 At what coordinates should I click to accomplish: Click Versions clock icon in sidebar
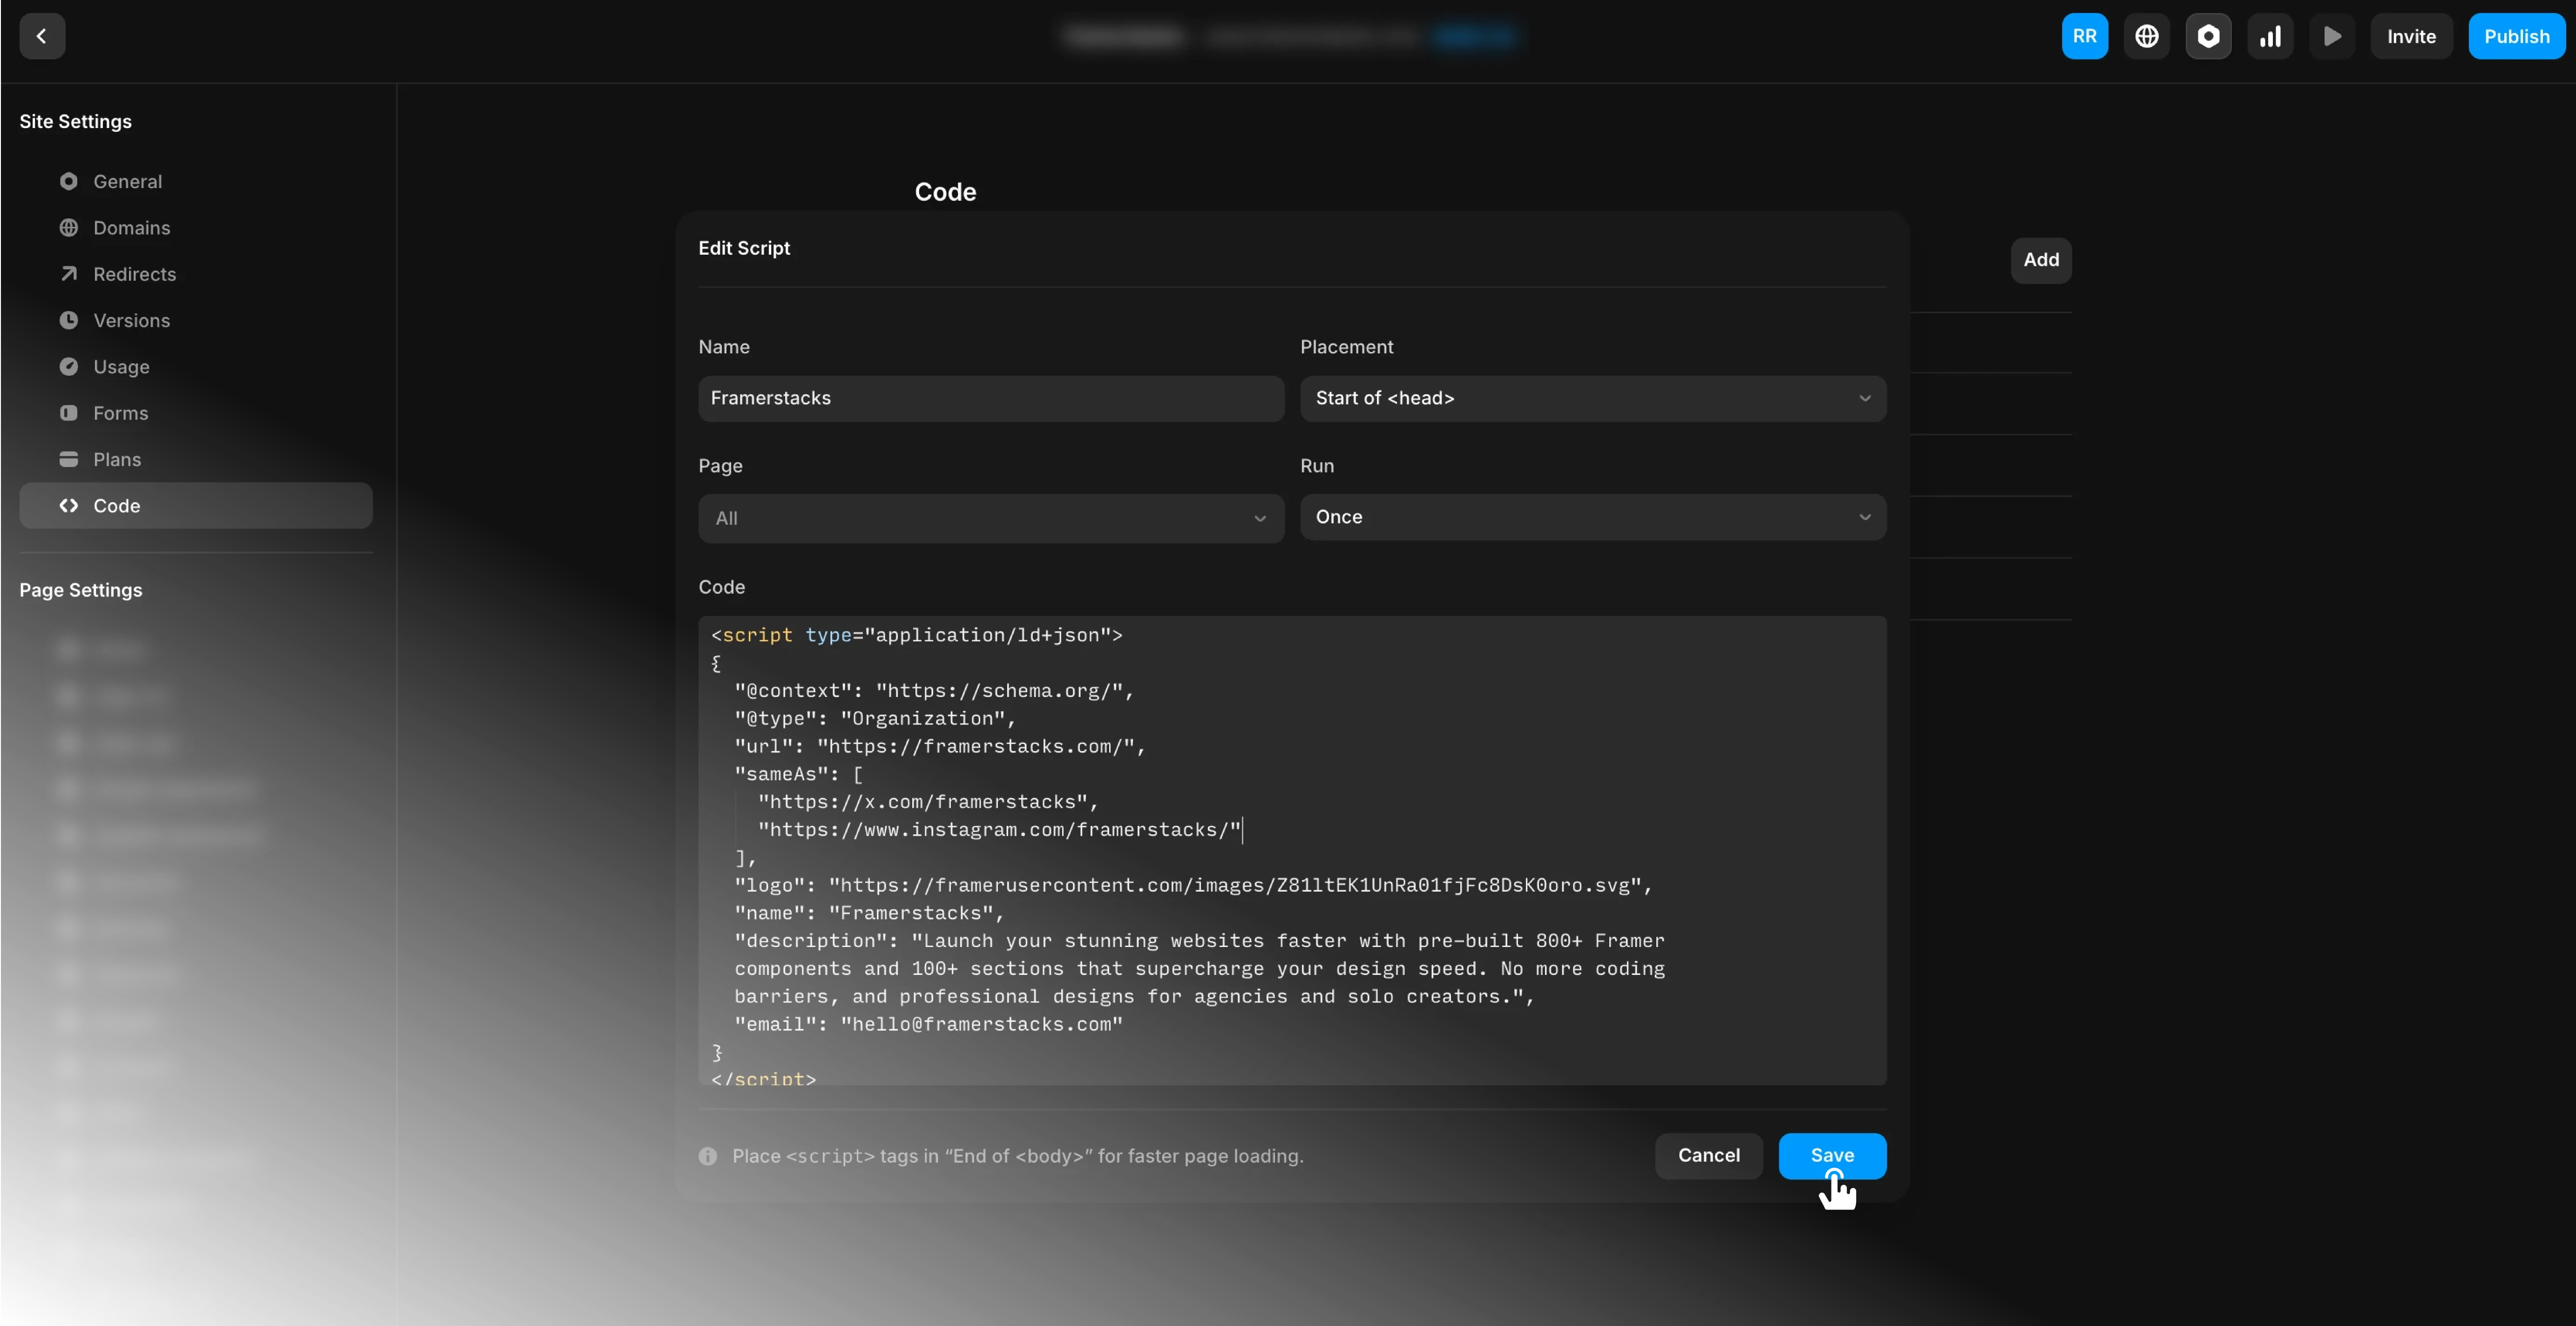[x=69, y=320]
